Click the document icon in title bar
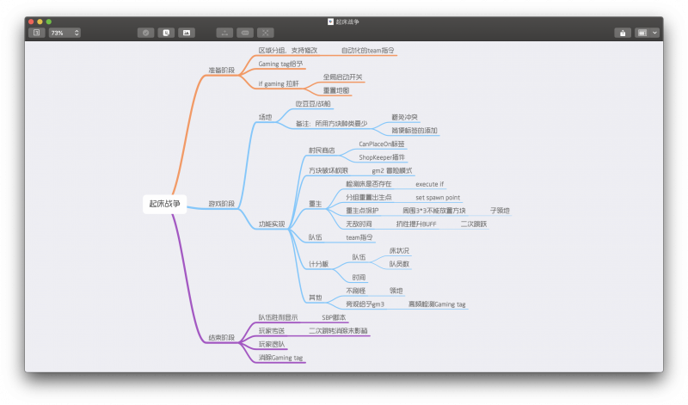The height and width of the screenshot is (405, 688). (331, 21)
